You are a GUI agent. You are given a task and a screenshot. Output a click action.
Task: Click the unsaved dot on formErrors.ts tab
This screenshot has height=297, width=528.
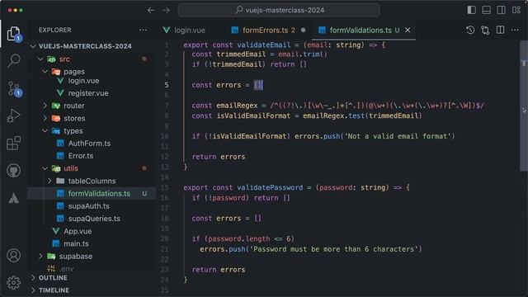pos(303,30)
